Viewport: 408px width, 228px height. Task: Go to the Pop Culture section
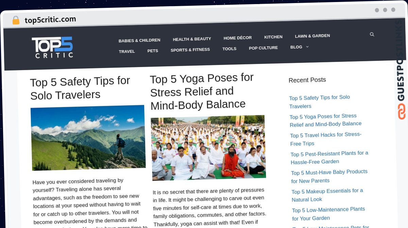pos(263,48)
